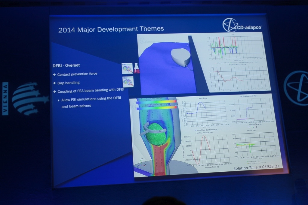
Task: Click the diamond bullet beside Contact prevention force
Action: point(54,74)
